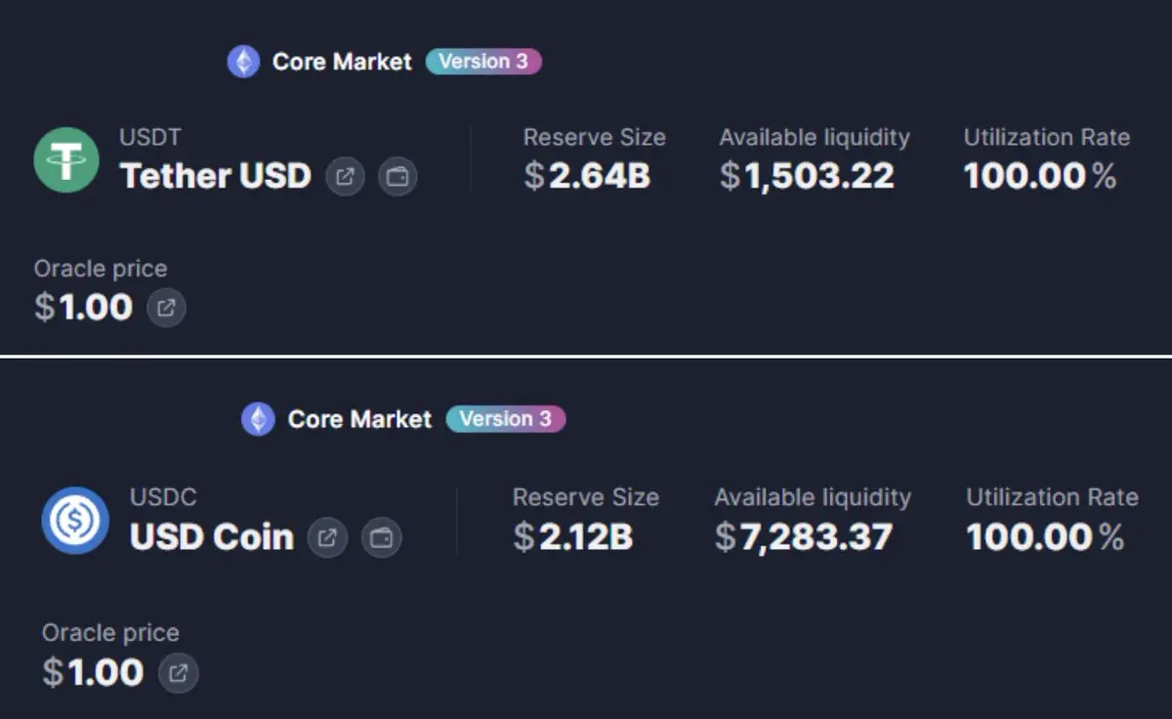Click the USD Coin asset name
This screenshot has width=1172, height=719.
(x=211, y=537)
